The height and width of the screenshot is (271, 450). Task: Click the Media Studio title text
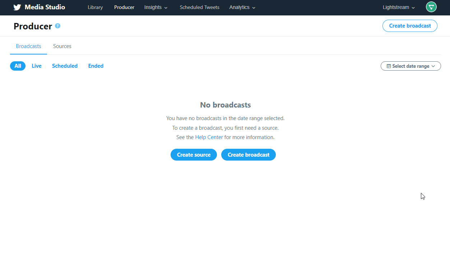45,7
